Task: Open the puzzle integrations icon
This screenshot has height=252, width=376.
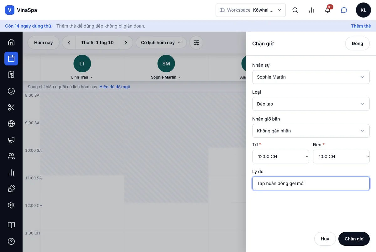Action: click(x=11, y=189)
